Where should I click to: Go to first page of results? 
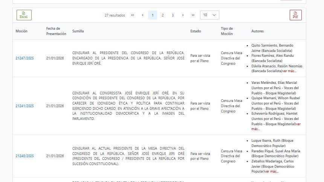(133, 15)
